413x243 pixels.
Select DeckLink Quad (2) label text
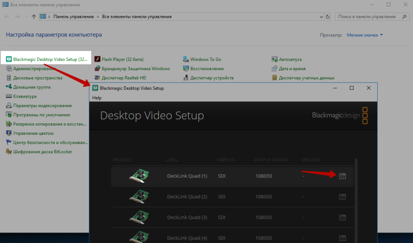tap(187, 197)
